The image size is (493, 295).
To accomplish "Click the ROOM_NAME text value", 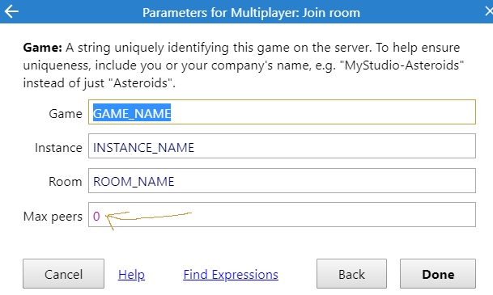I will point(134,182).
